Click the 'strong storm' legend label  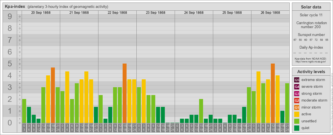pos(312,94)
